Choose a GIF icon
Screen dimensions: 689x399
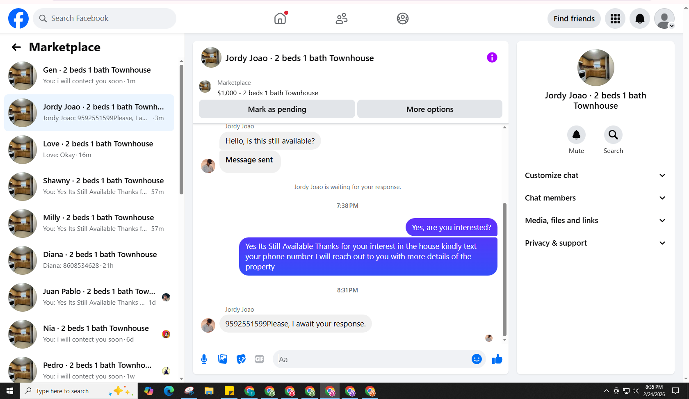coord(259,359)
